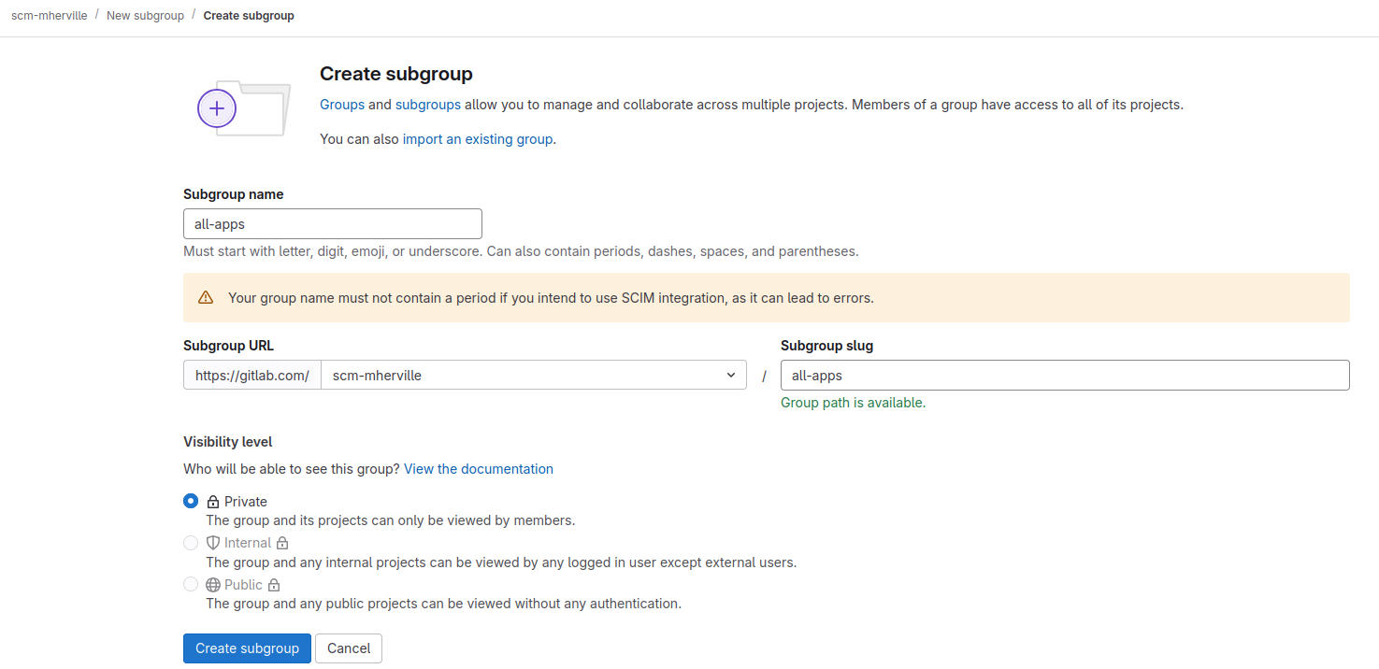Click the lock icon after Public label
This screenshot has height=669, width=1379.
pos(274,585)
